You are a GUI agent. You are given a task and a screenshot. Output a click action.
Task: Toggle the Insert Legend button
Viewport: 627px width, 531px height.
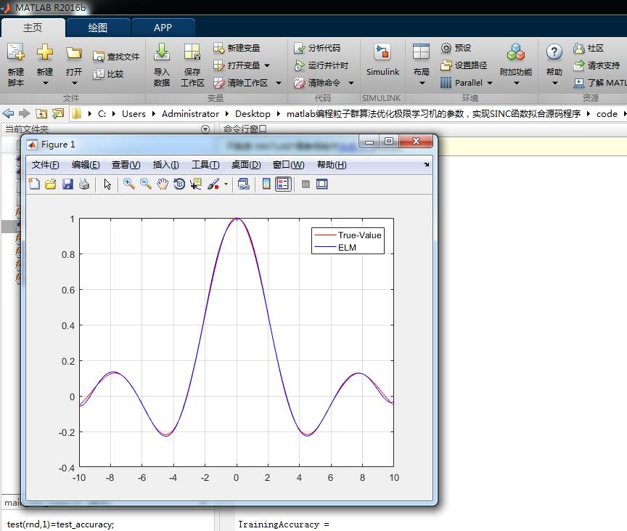point(283,184)
